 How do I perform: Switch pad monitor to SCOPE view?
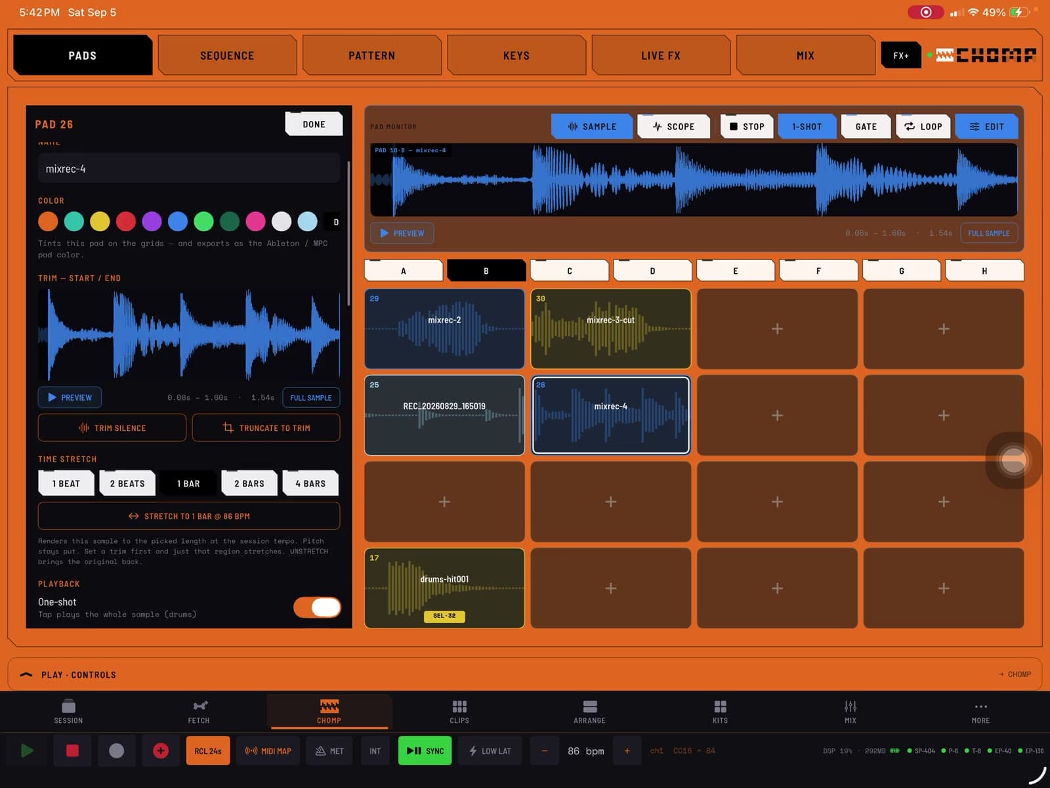[x=674, y=126]
